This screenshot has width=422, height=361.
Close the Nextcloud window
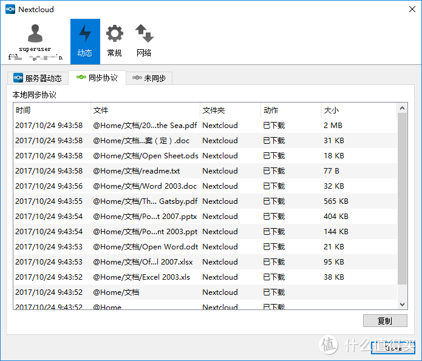pos(412,9)
